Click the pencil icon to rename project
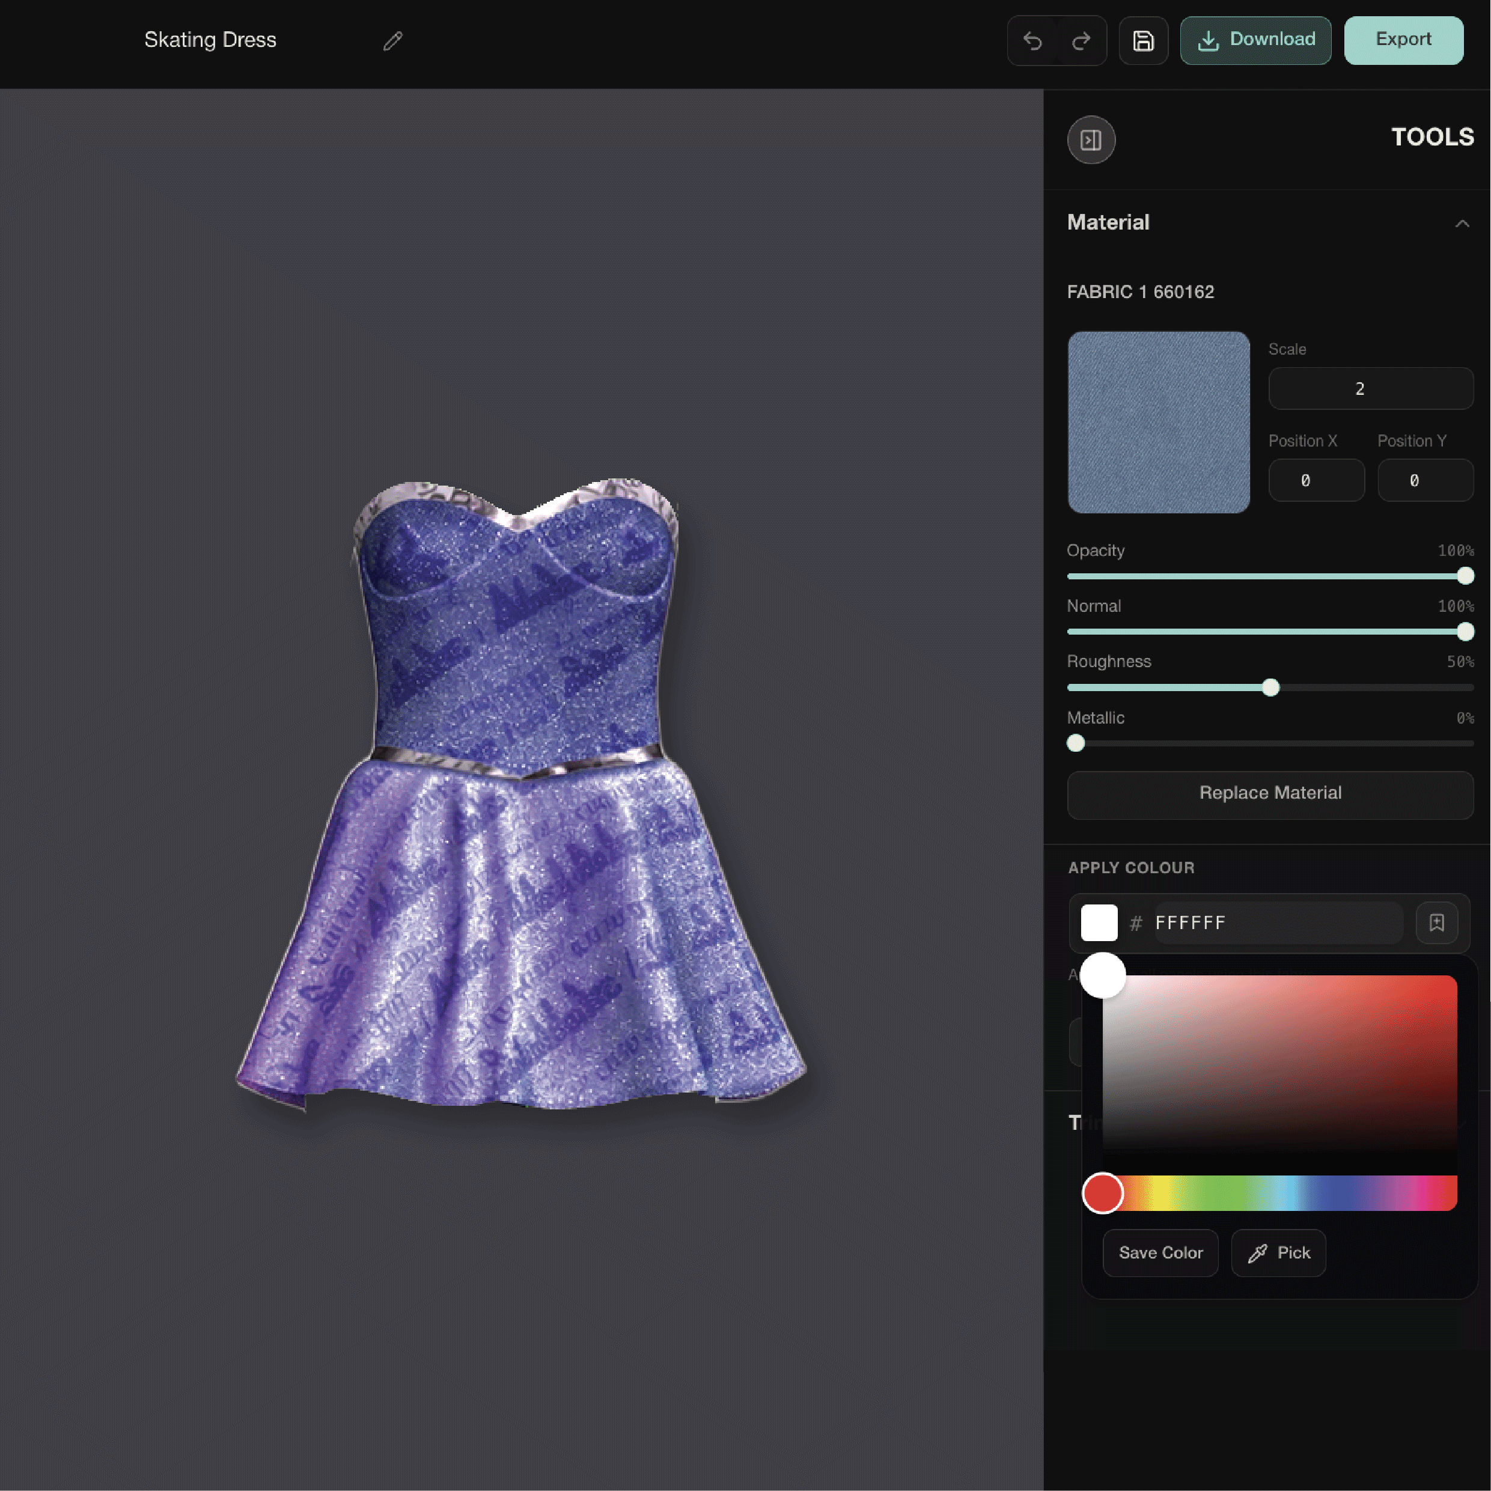The image size is (1491, 1491). pyautogui.click(x=393, y=41)
